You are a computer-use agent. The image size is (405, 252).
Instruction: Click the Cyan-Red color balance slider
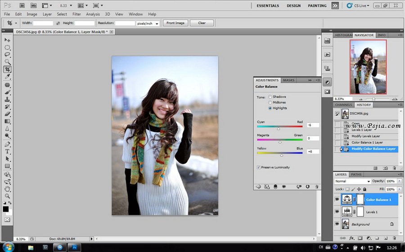coord(279,127)
